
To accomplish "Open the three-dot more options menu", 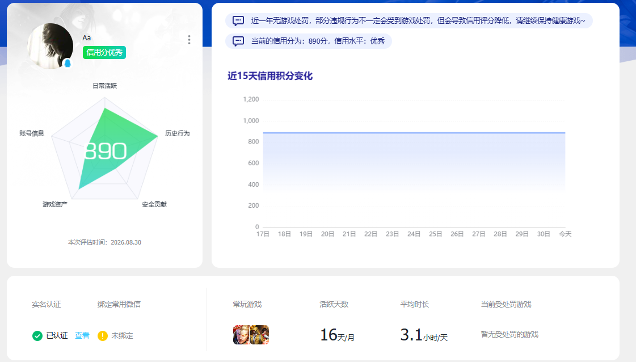I will [x=189, y=39].
